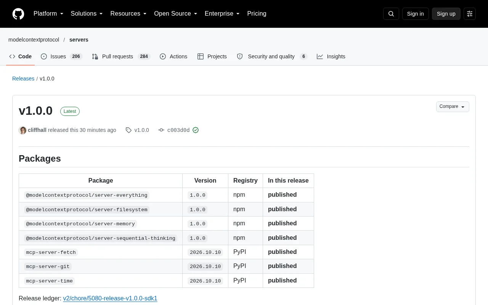Expand the Platform menu
This screenshot has width=488, height=305.
click(48, 14)
